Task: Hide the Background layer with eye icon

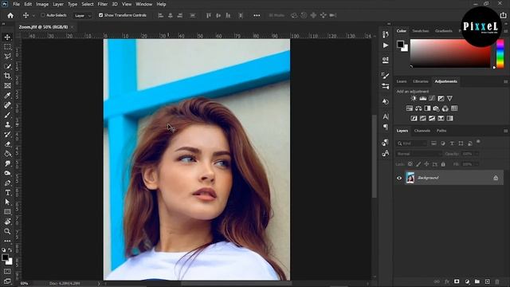Action: coord(399,178)
